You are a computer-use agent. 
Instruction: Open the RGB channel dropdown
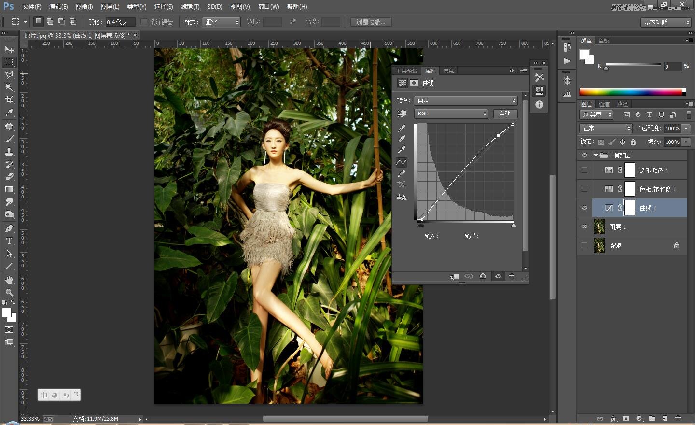pyautogui.click(x=451, y=113)
